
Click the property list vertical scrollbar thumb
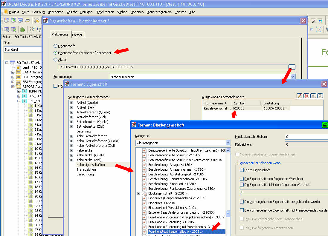pos(228,214)
